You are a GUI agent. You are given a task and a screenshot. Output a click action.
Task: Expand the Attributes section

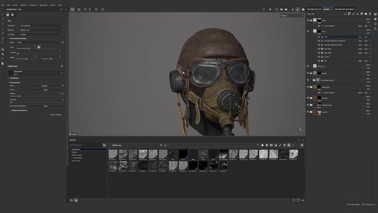tap(14, 78)
